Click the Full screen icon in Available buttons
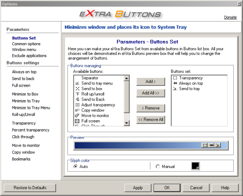 77,121
